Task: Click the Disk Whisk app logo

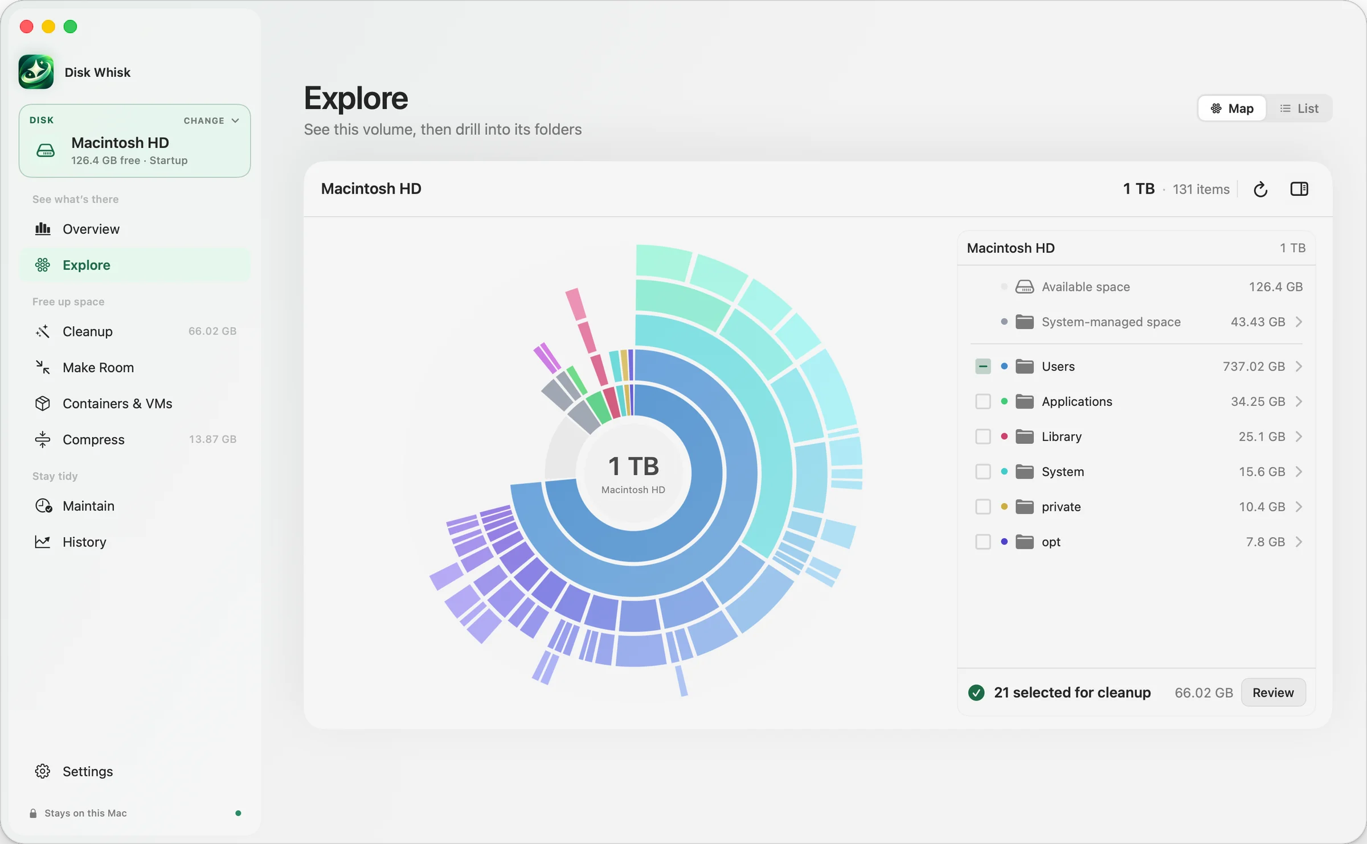Action: point(36,72)
